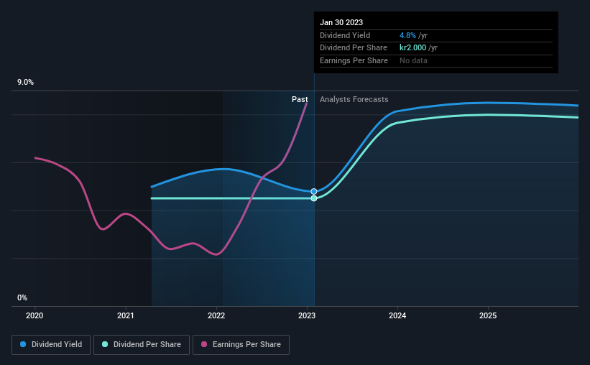Click the Past section label

coord(300,99)
